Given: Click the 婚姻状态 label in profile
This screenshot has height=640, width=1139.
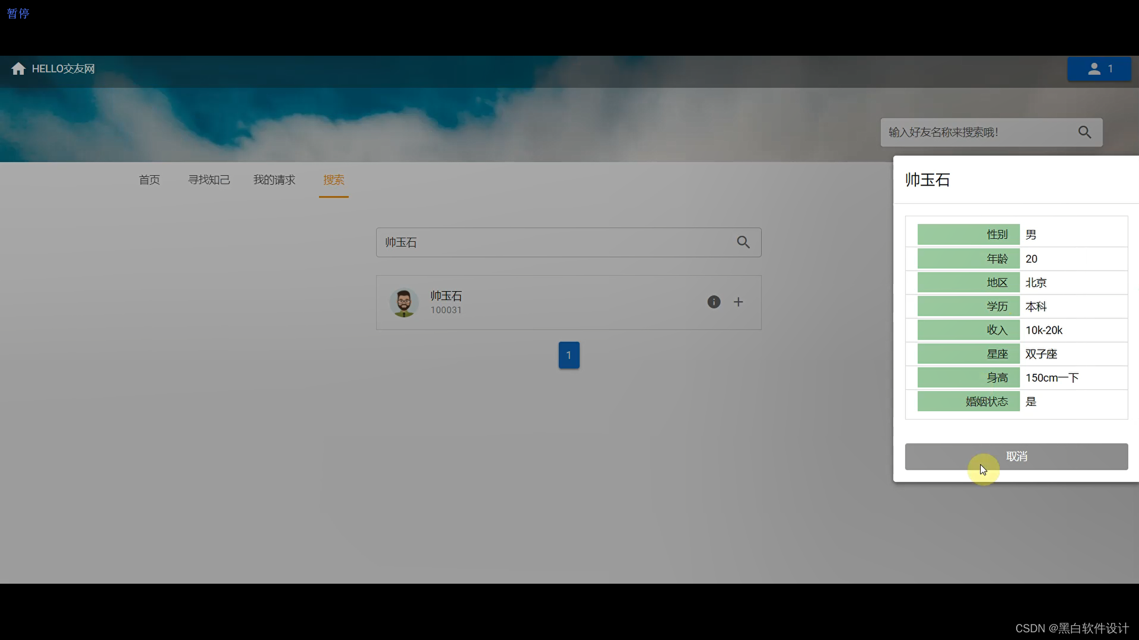Looking at the screenshot, I should coord(986,401).
